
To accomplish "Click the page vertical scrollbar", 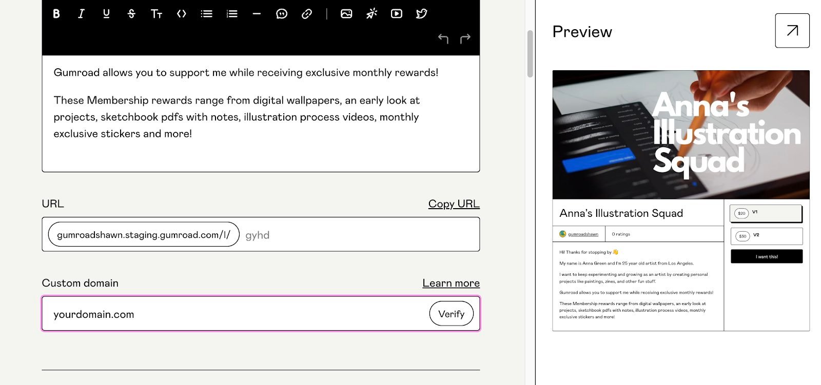I will coord(530,54).
